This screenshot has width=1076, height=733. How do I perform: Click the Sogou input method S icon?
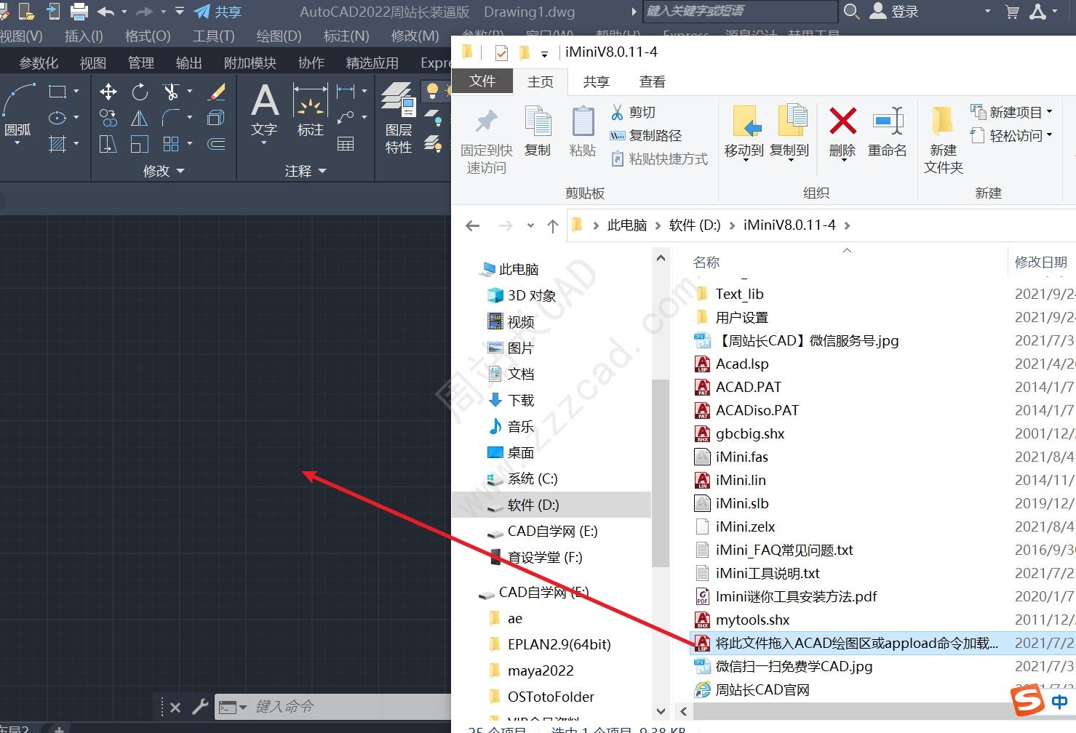(1028, 700)
